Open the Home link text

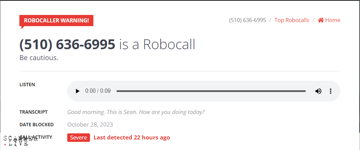point(333,20)
